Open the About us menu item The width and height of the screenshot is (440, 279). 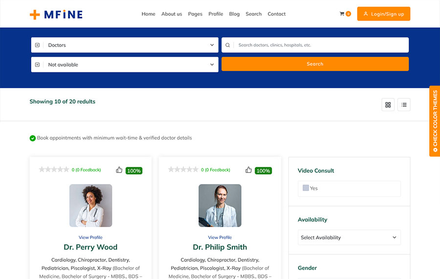pos(172,14)
